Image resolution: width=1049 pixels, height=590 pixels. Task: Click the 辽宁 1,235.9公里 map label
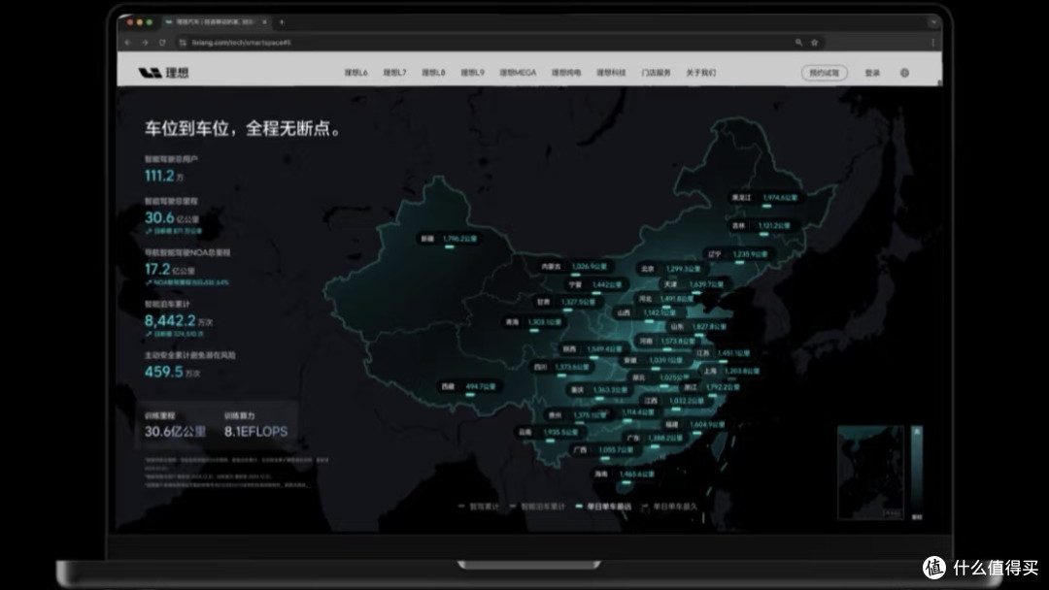point(738,254)
